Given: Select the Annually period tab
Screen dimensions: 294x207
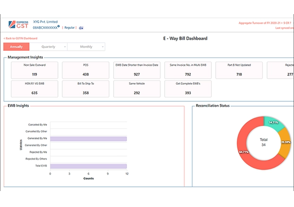Looking at the screenshot, I should (16, 47).
